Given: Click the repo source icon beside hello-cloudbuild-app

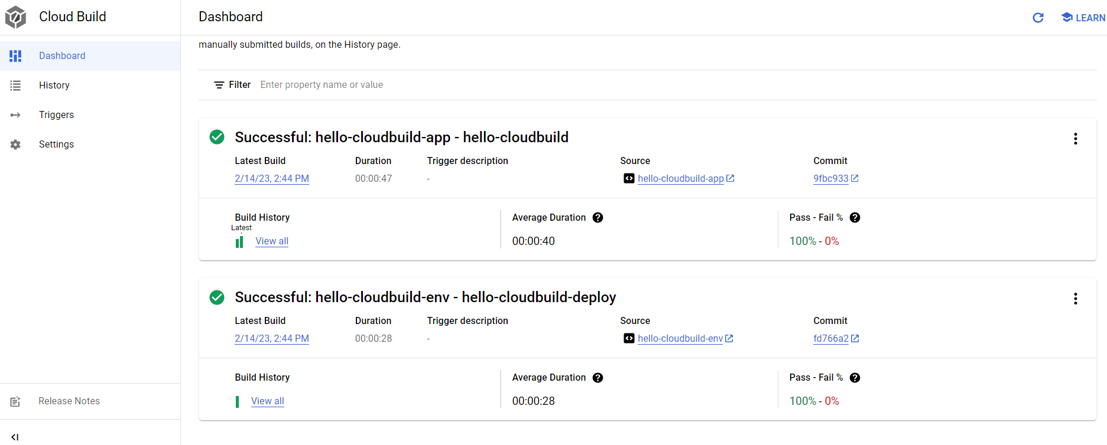Looking at the screenshot, I should [629, 178].
